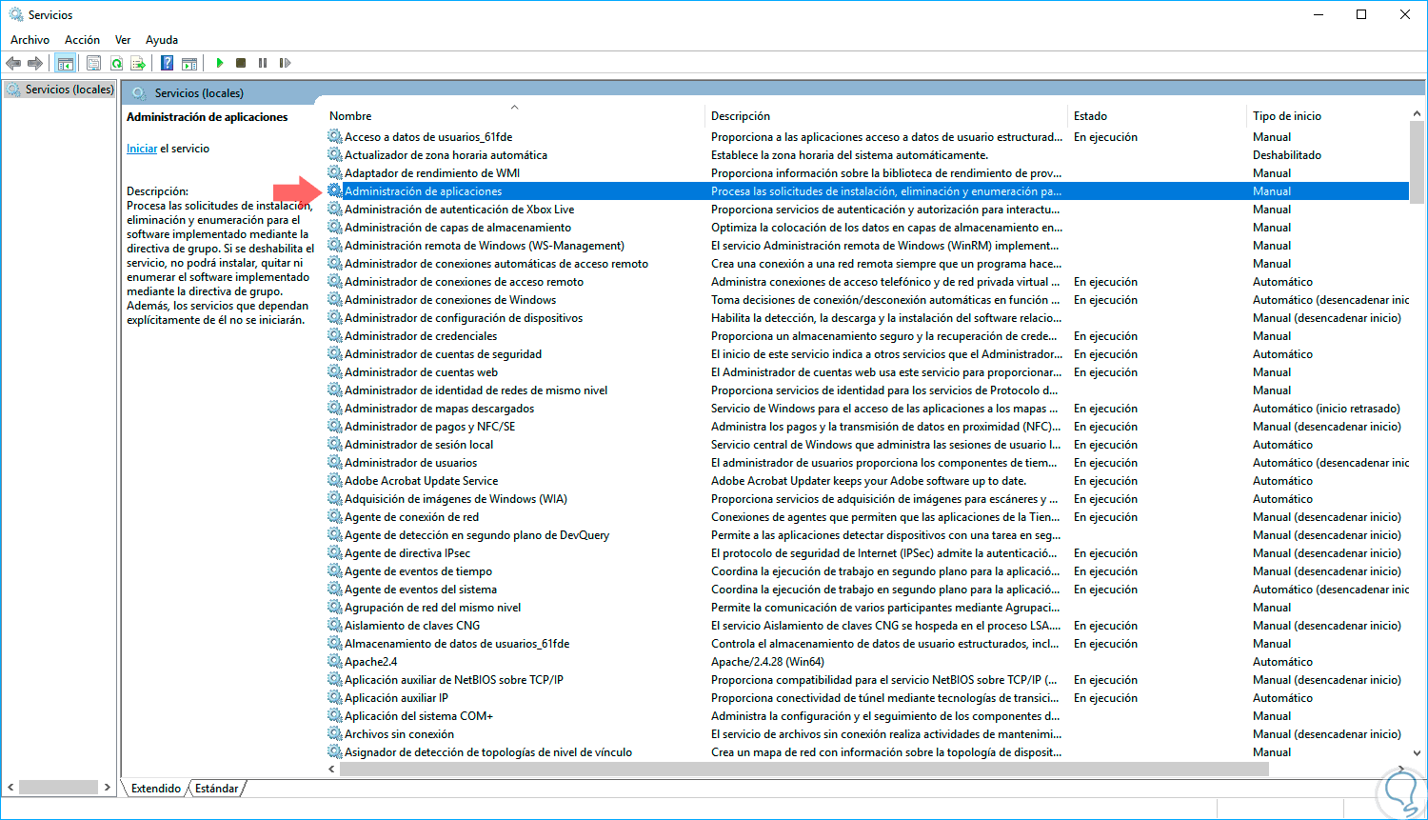1428x820 pixels.
Task: Open the Acción menu
Action: (x=82, y=40)
